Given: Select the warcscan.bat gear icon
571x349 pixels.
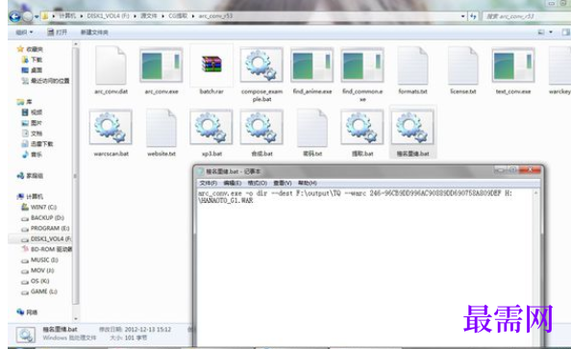Looking at the screenshot, I should coord(111,128).
